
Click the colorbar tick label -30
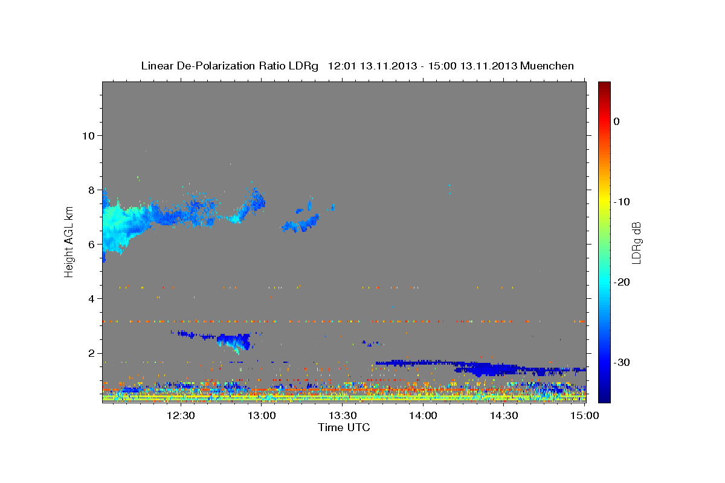pos(622,362)
